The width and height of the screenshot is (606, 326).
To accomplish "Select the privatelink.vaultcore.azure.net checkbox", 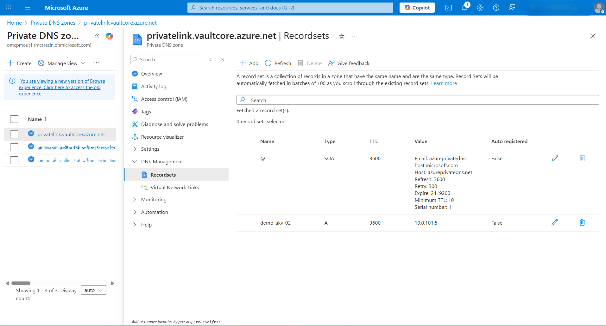I will 14,134.
